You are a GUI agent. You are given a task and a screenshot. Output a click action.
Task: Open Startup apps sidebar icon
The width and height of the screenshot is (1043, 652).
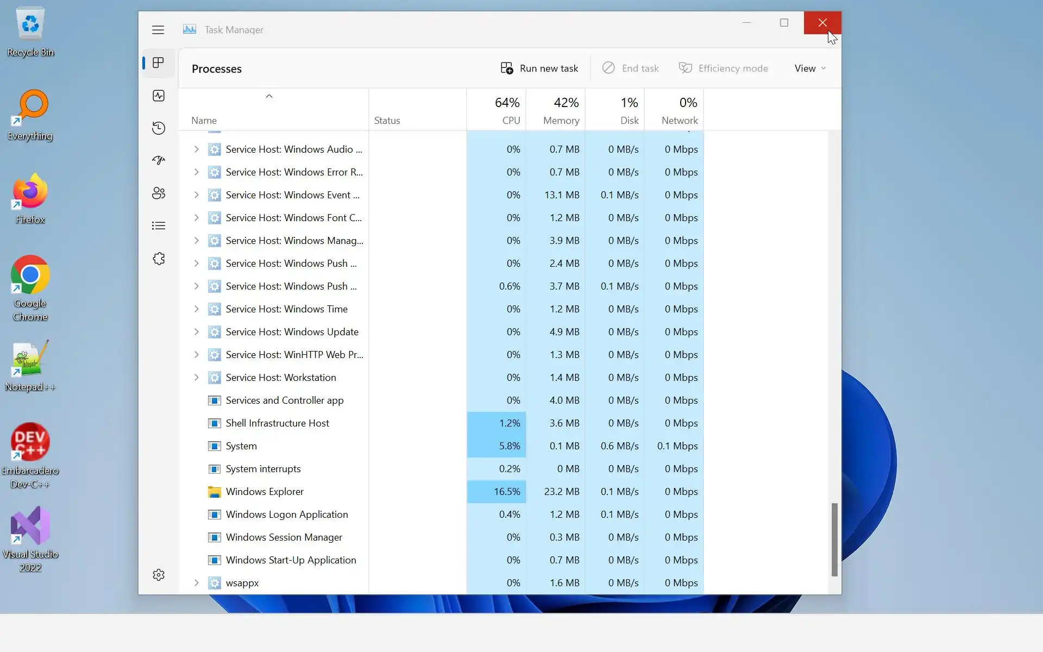pos(159,160)
